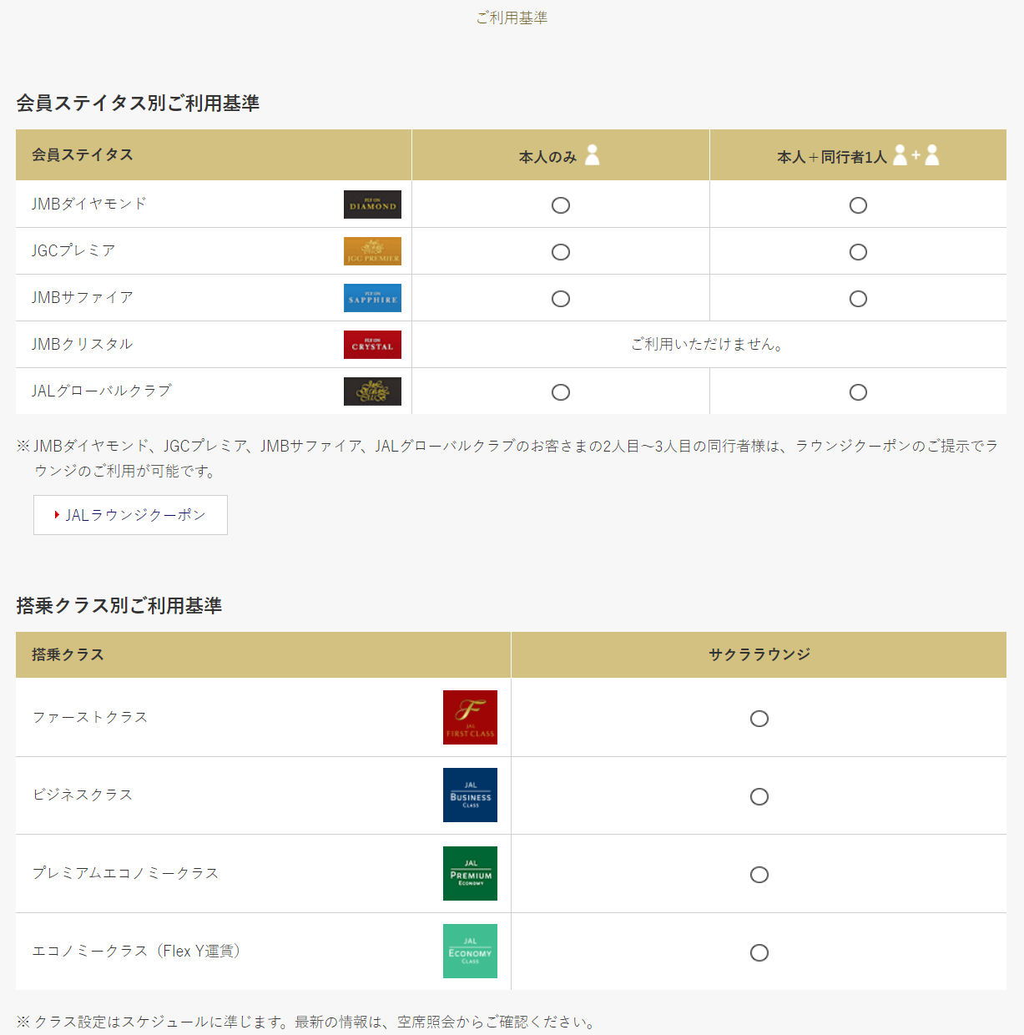Click the JAL Premium Economy logo

point(470,873)
